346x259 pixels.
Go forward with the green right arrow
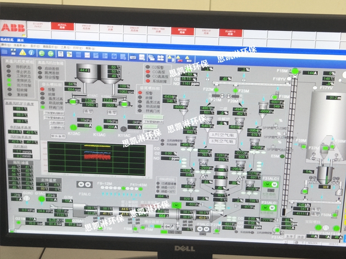point(51,53)
